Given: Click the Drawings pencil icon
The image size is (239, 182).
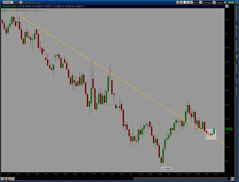Looking at the screenshot, I should coord(201,2).
